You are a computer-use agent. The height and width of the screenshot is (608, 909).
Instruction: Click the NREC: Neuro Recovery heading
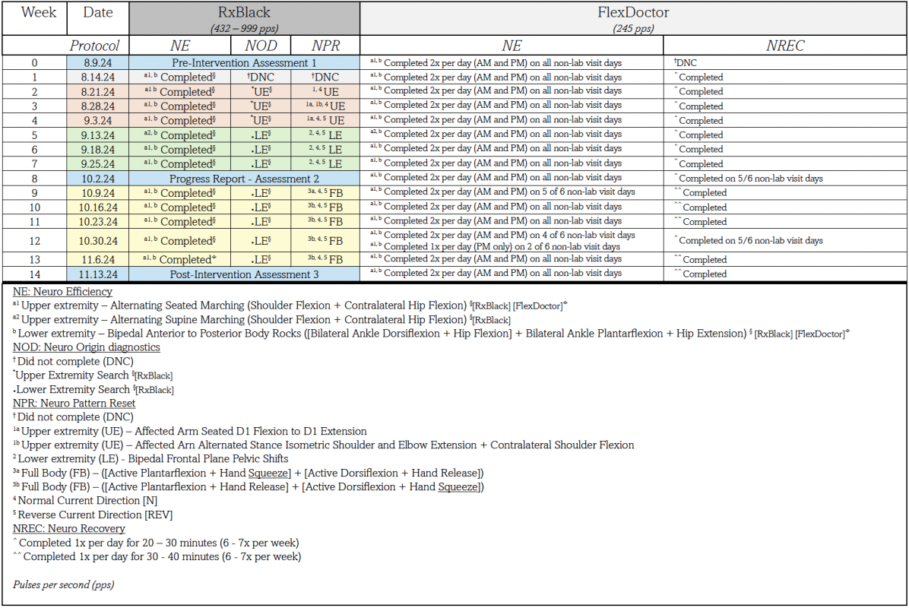pos(68,528)
